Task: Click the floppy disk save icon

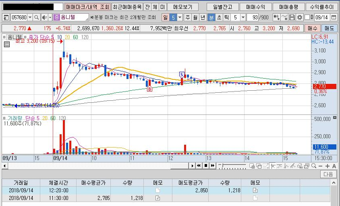Action: coord(292,17)
